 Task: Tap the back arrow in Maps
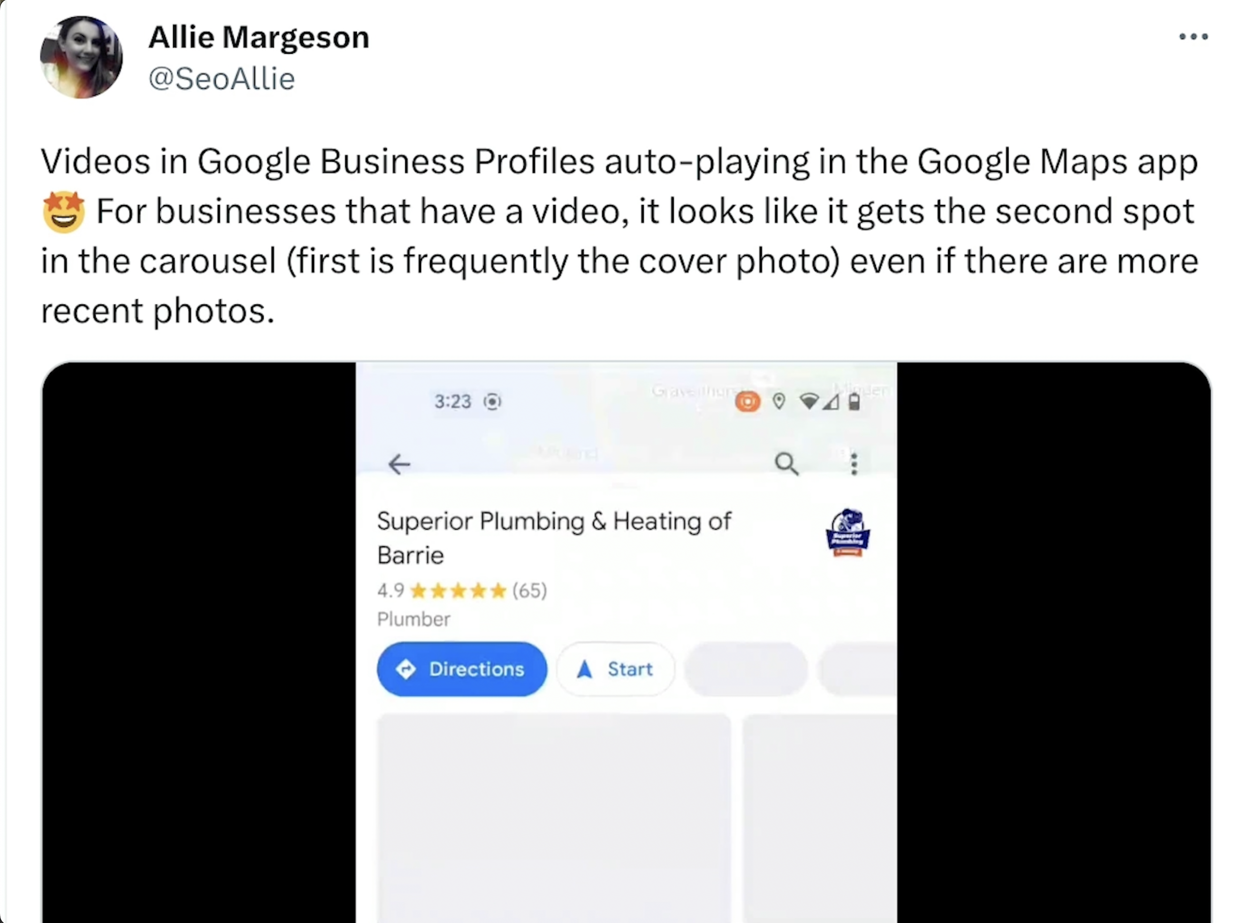[x=400, y=464]
